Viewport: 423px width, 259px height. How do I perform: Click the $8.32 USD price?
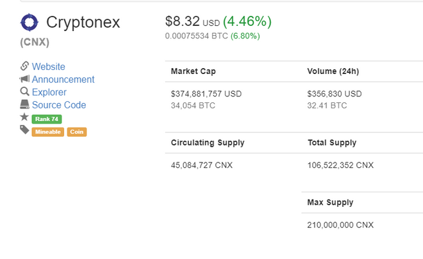click(x=192, y=21)
